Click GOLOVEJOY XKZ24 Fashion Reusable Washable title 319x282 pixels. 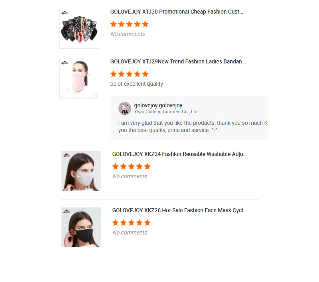click(x=179, y=154)
